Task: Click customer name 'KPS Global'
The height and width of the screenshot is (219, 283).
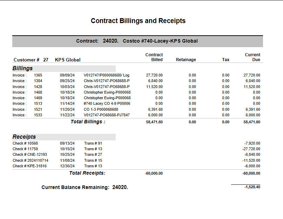Action: coord(68,60)
